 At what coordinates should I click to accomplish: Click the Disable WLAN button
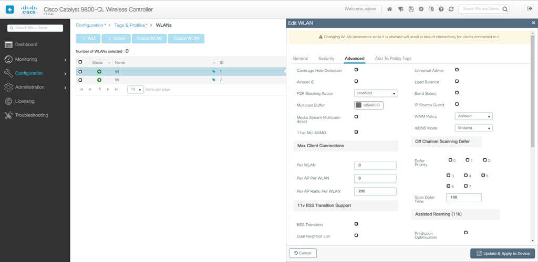[186, 39]
